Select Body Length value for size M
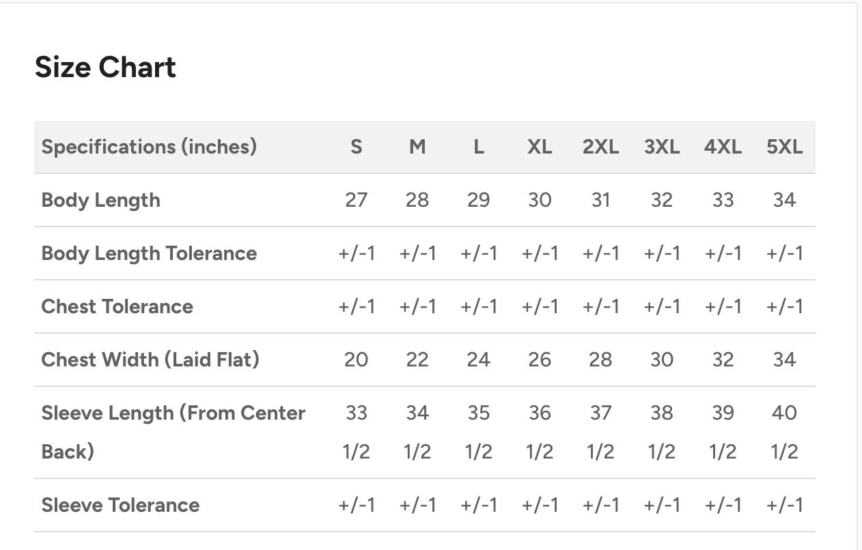The height and width of the screenshot is (550, 862). point(417,200)
